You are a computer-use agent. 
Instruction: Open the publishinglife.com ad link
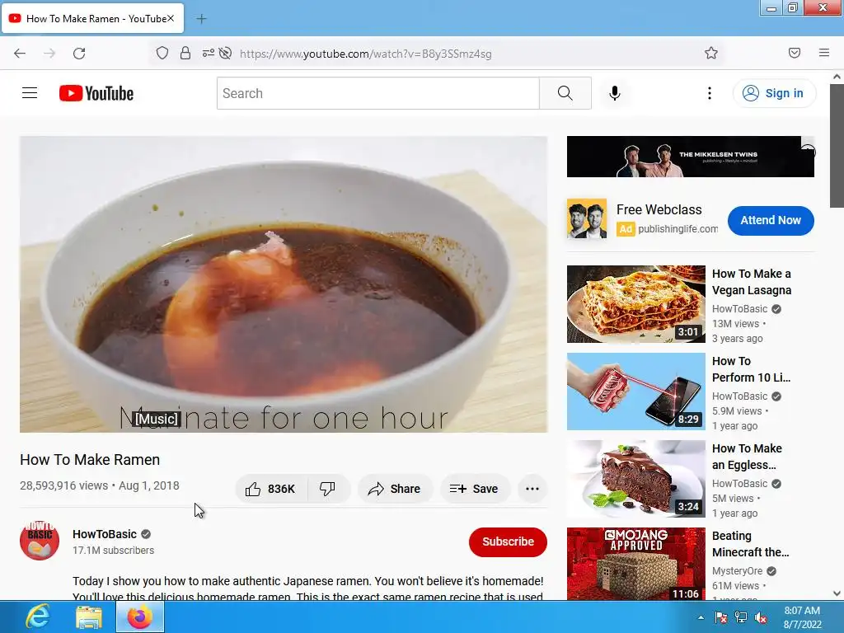tap(678, 229)
